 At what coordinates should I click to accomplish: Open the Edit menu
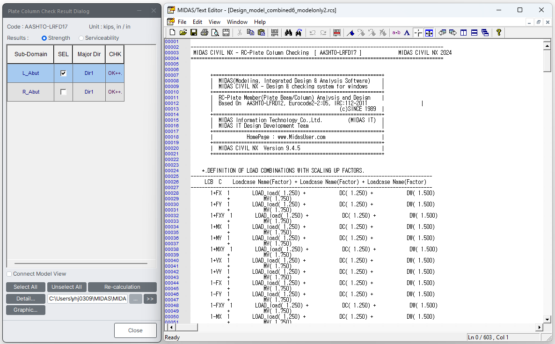click(x=197, y=22)
